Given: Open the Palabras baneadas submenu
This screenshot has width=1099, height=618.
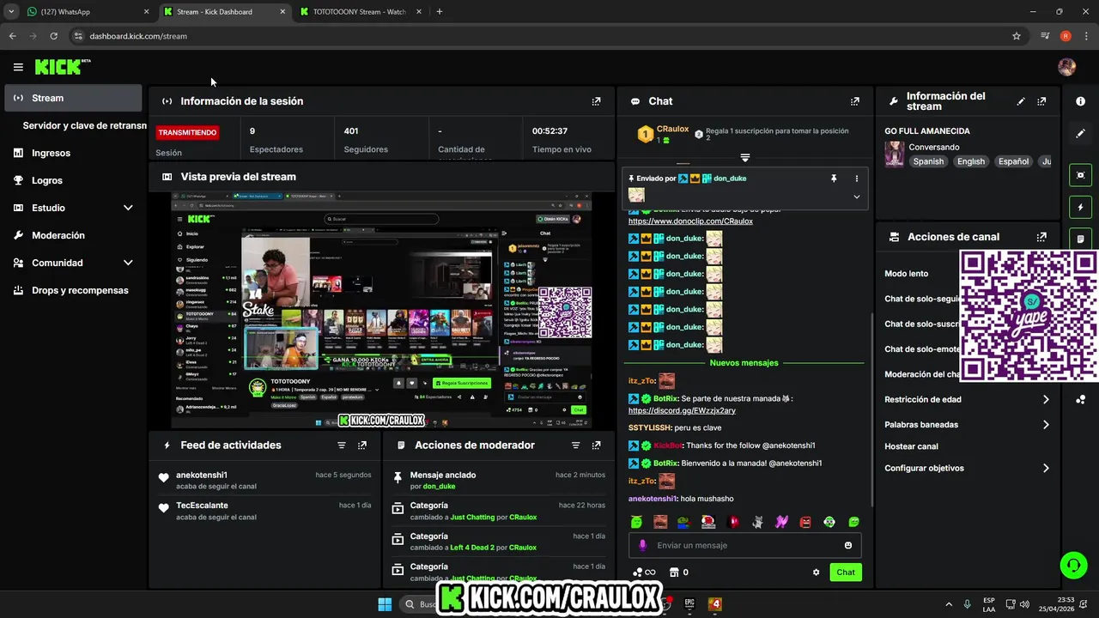Looking at the screenshot, I should tap(968, 425).
